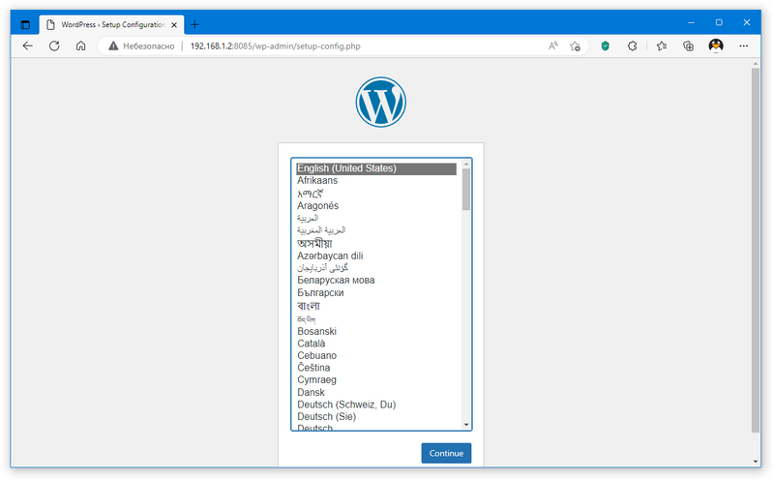Open the browser home page icon
Screen dimensions: 774x480
[81, 45]
